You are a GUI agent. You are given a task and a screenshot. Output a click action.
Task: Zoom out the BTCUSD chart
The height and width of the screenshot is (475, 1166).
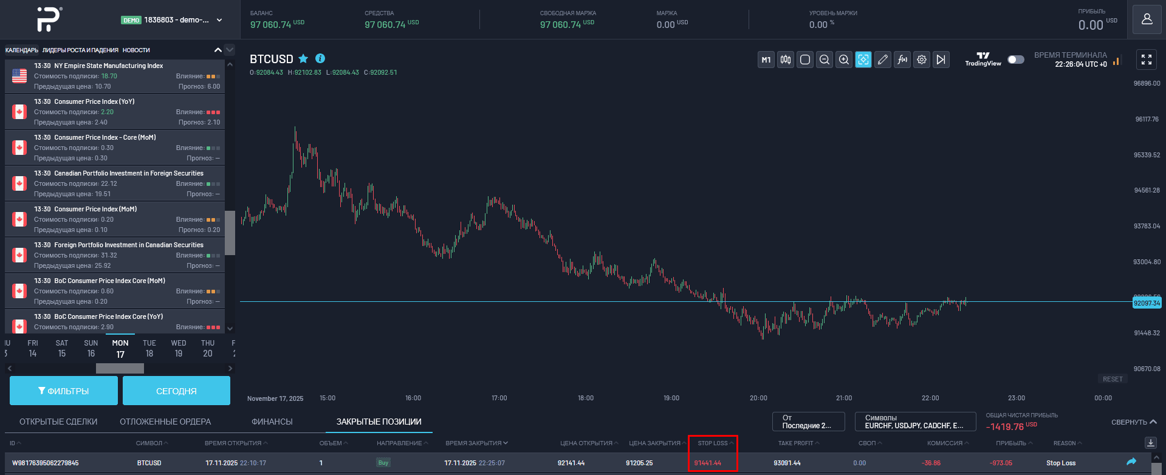(825, 60)
